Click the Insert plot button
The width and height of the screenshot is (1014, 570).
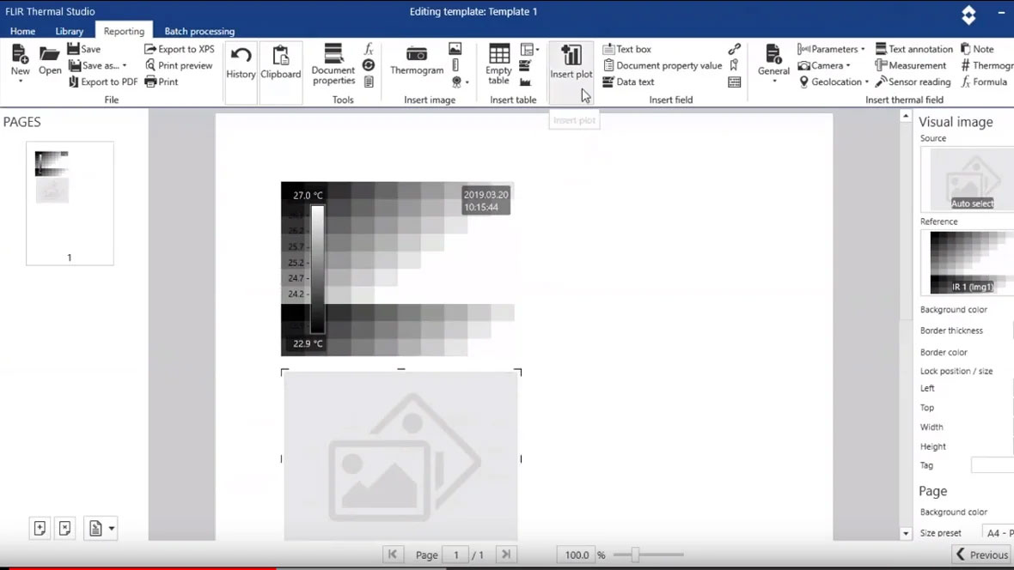[x=571, y=62]
